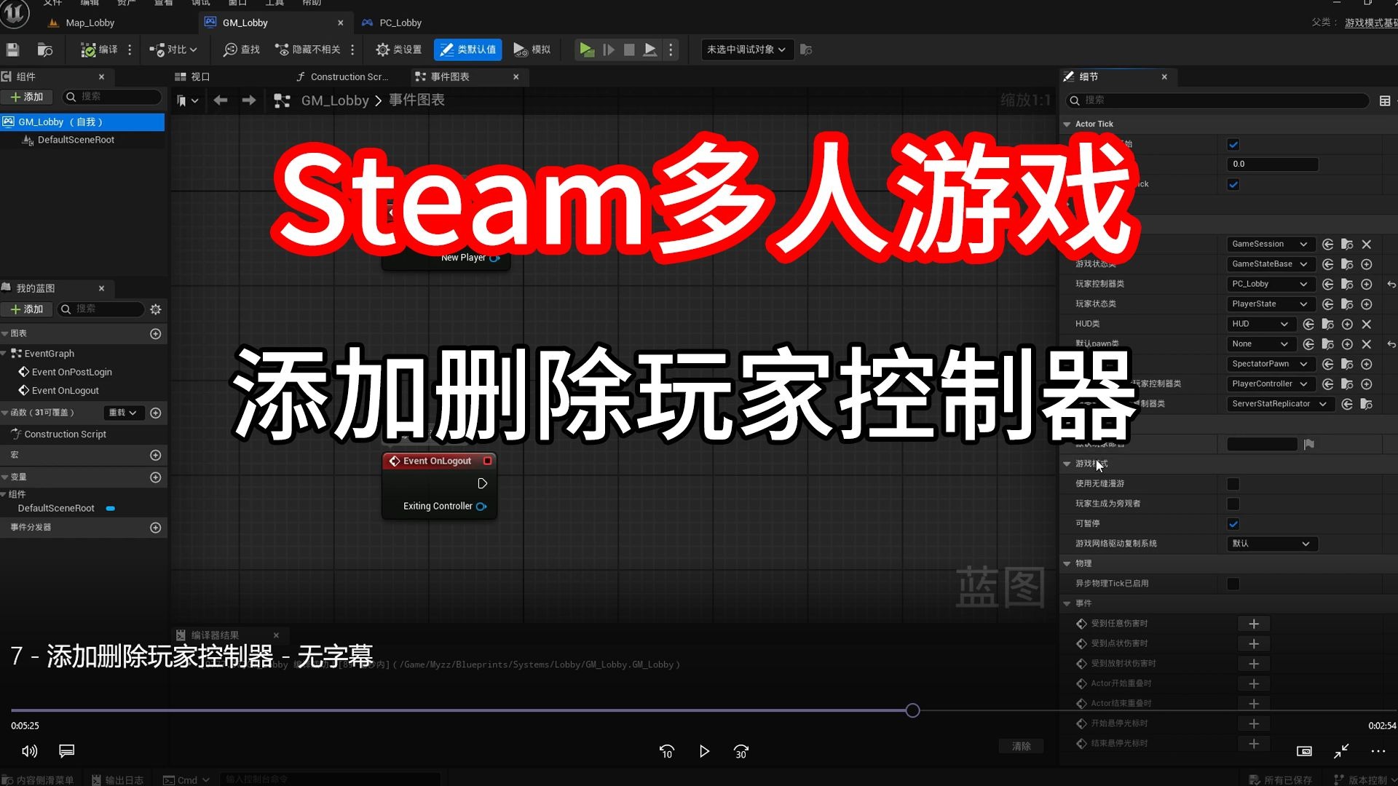The height and width of the screenshot is (786, 1398).
Task: Enable Async Physics Tick checkbox
Action: pos(1233,584)
